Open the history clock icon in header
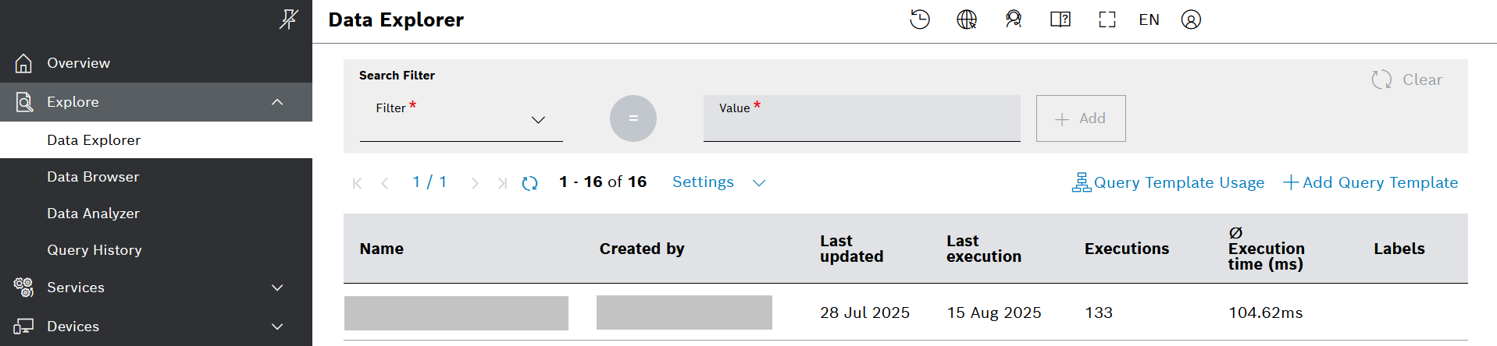This screenshot has width=1497, height=346. tap(920, 19)
